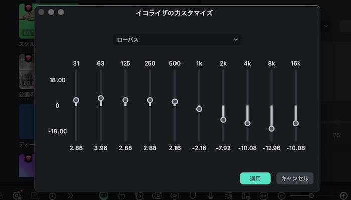Click the AI audio icon with red dot

pos(17,195)
